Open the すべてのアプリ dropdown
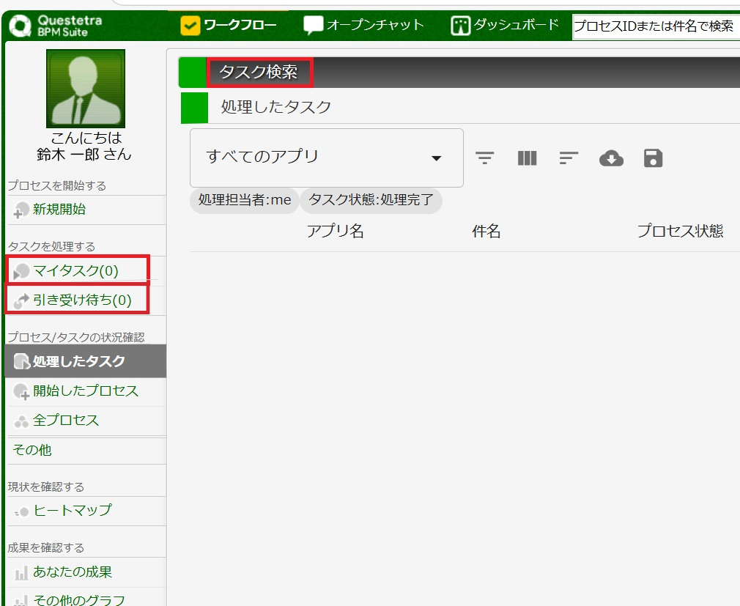This screenshot has height=606, width=740. point(326,158)
